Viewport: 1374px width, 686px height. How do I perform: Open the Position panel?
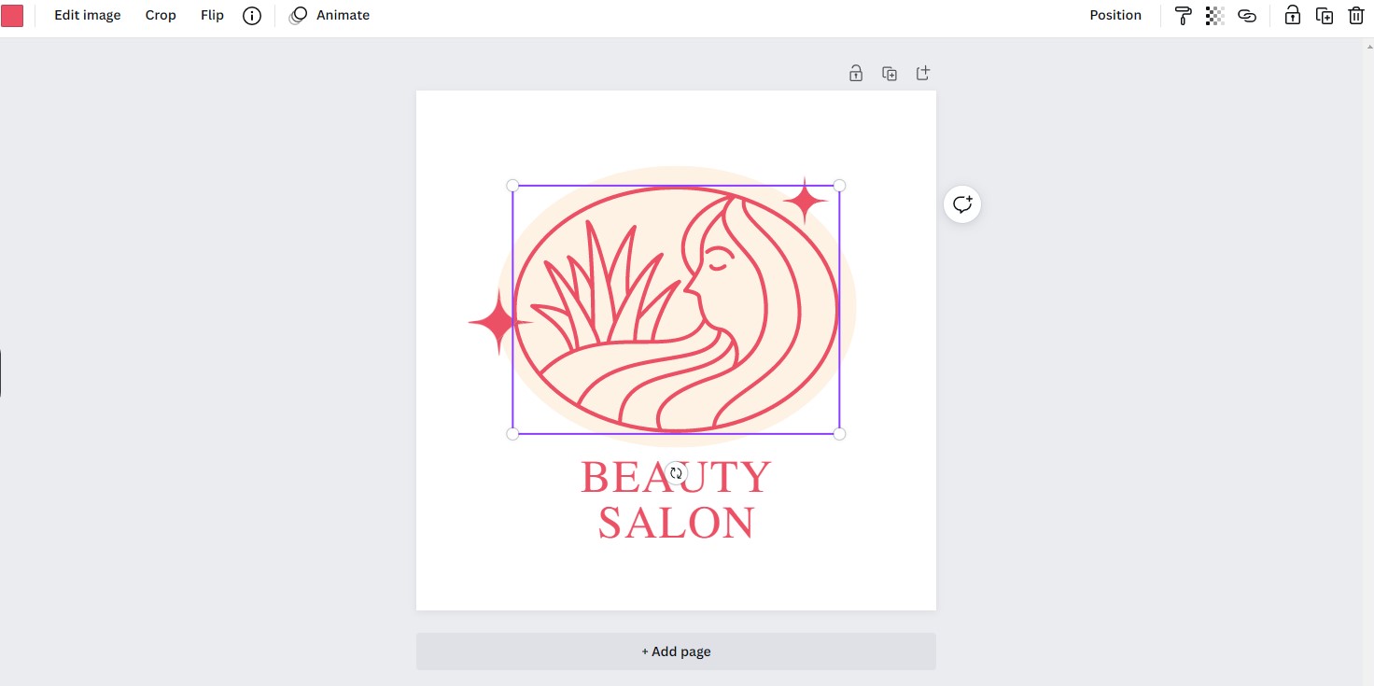[x=1115, y=15]
